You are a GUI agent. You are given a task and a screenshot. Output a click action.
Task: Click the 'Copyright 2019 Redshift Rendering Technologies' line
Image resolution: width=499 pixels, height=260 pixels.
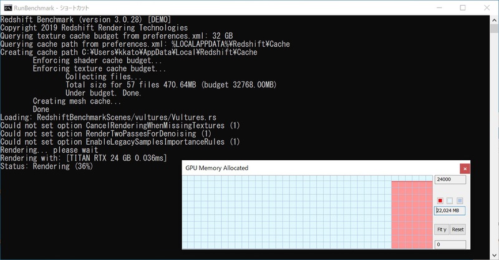click(94, 28)
